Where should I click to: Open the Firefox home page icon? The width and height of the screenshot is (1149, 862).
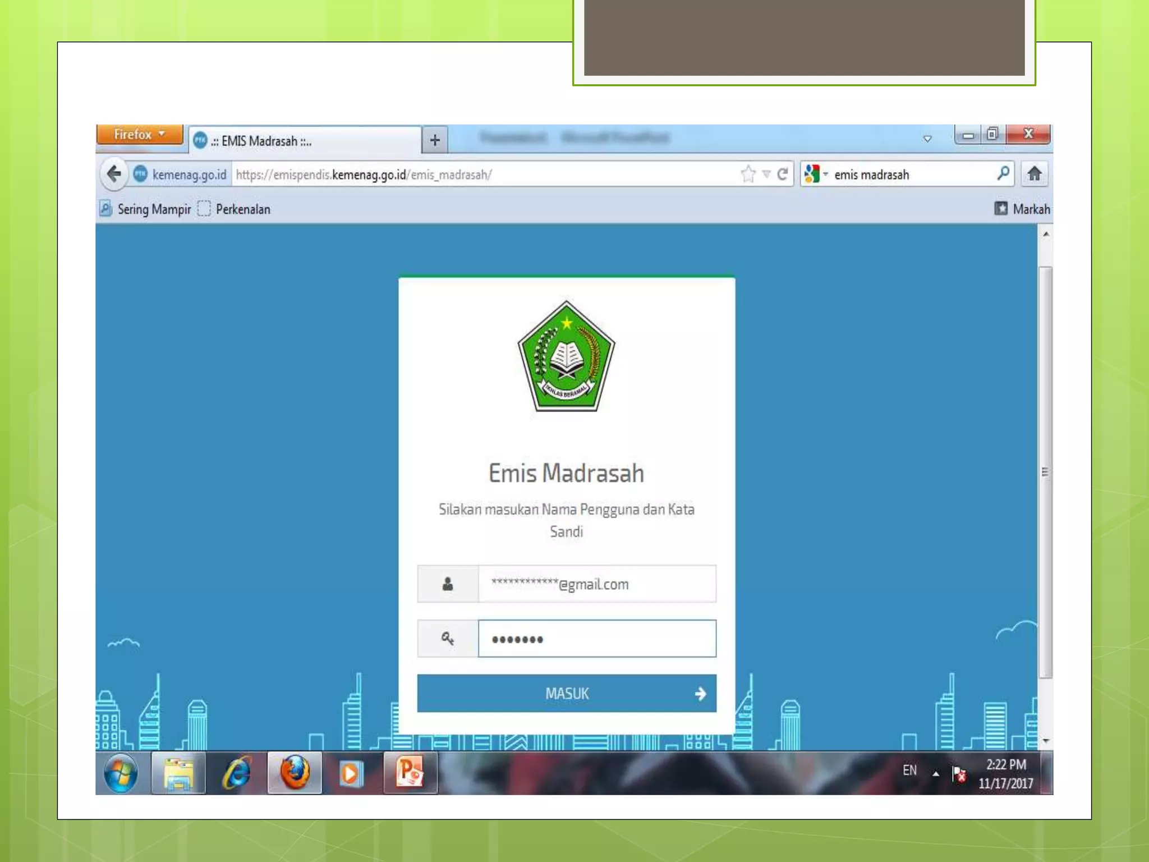1035,174
